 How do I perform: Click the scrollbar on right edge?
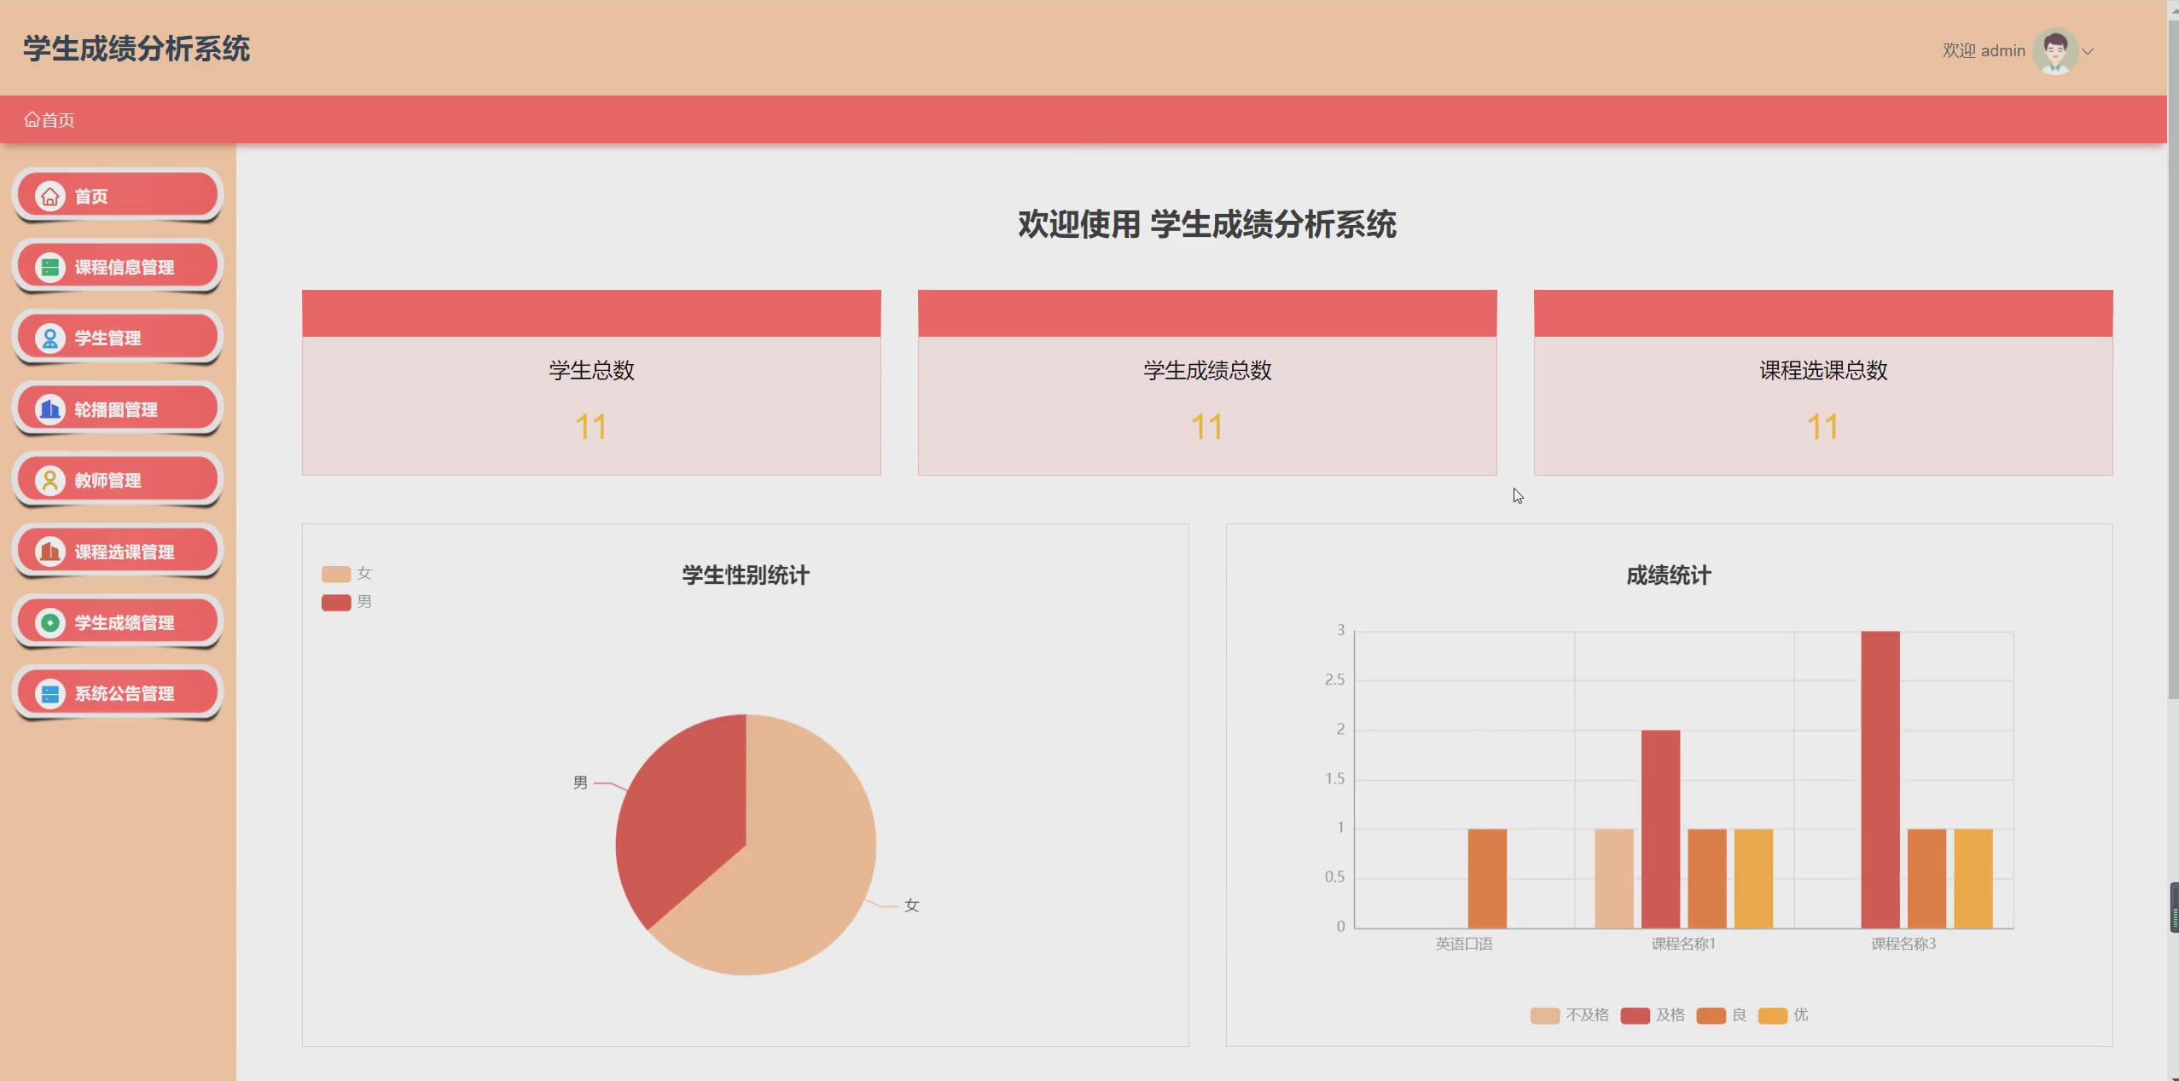click(2173, 906)
